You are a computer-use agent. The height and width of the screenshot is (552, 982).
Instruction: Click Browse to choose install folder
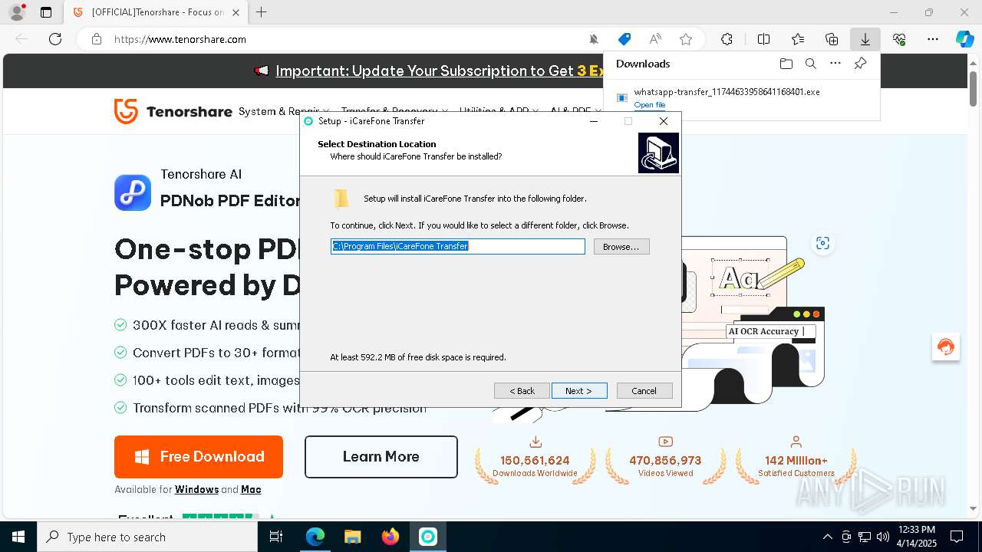621,246
